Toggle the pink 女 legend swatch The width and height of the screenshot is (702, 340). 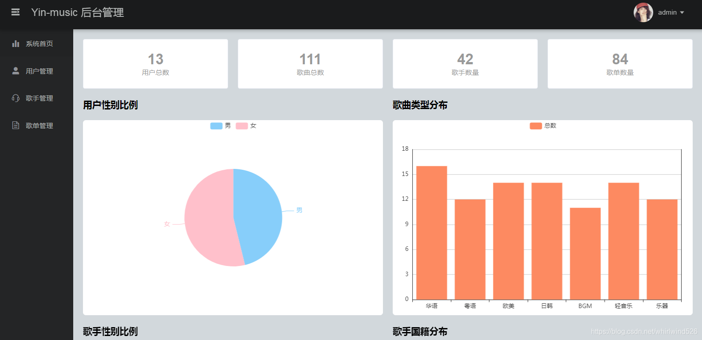click(x=242, y=126)
